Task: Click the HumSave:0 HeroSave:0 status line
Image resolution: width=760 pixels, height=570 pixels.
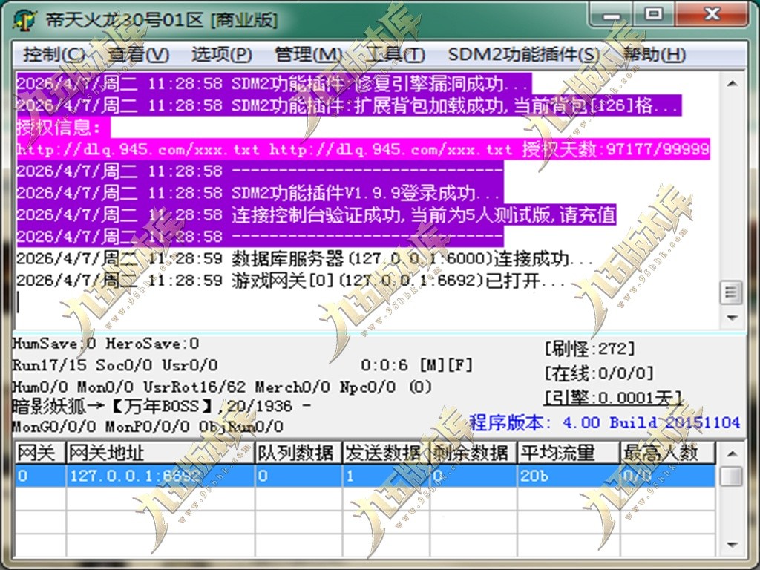Action: (105, 344)
